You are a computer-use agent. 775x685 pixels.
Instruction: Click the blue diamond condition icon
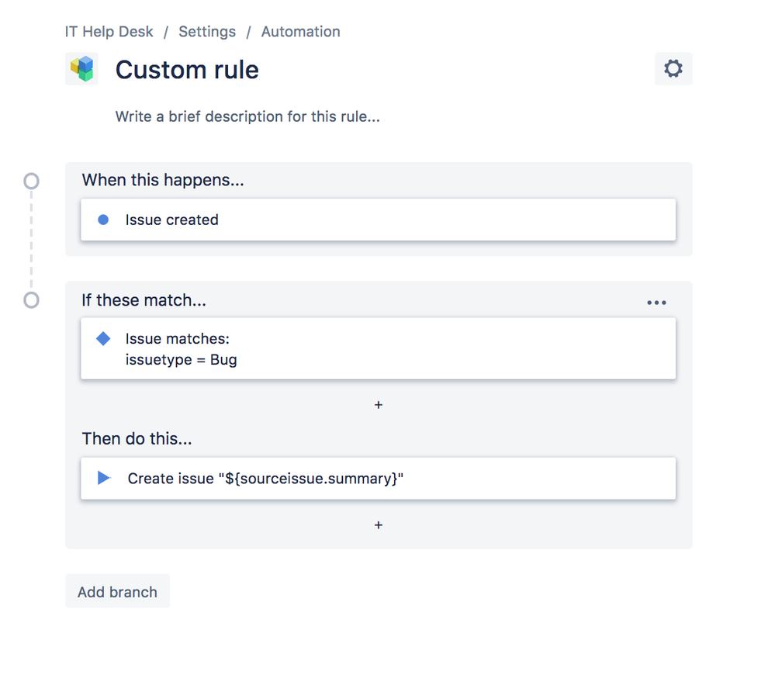[103, 339]
